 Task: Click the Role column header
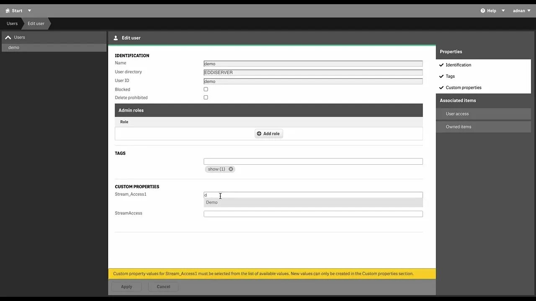pyautogui.click(x=124, y=122)
